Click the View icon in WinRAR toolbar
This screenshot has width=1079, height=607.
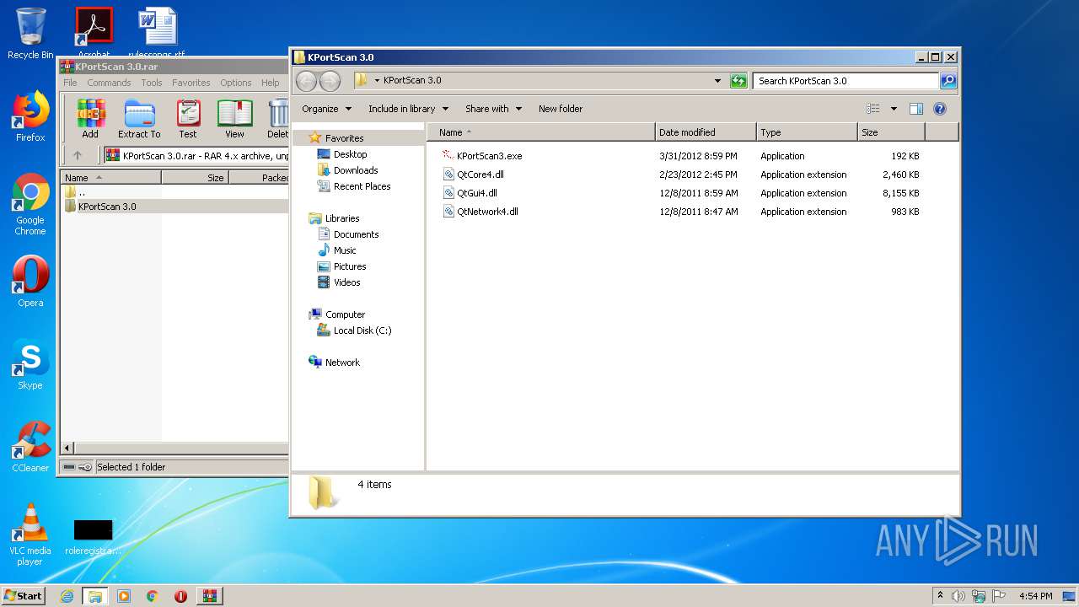pos(234,118)
